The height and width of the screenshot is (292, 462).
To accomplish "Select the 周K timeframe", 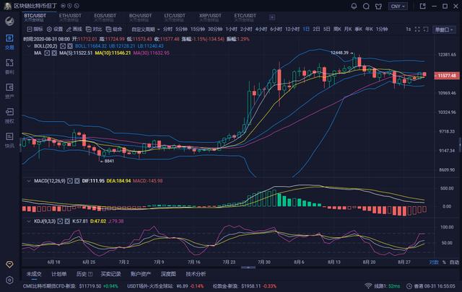I will click(337, 29).
